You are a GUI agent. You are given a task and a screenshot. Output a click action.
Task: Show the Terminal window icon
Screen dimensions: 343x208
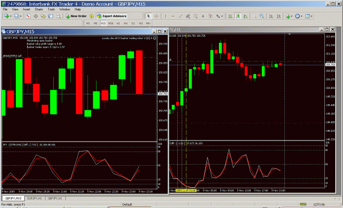point(50,16)
